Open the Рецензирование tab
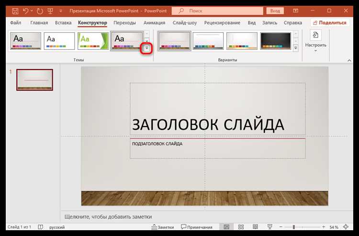This screenshot has width=359, height=236. point(222,23)
